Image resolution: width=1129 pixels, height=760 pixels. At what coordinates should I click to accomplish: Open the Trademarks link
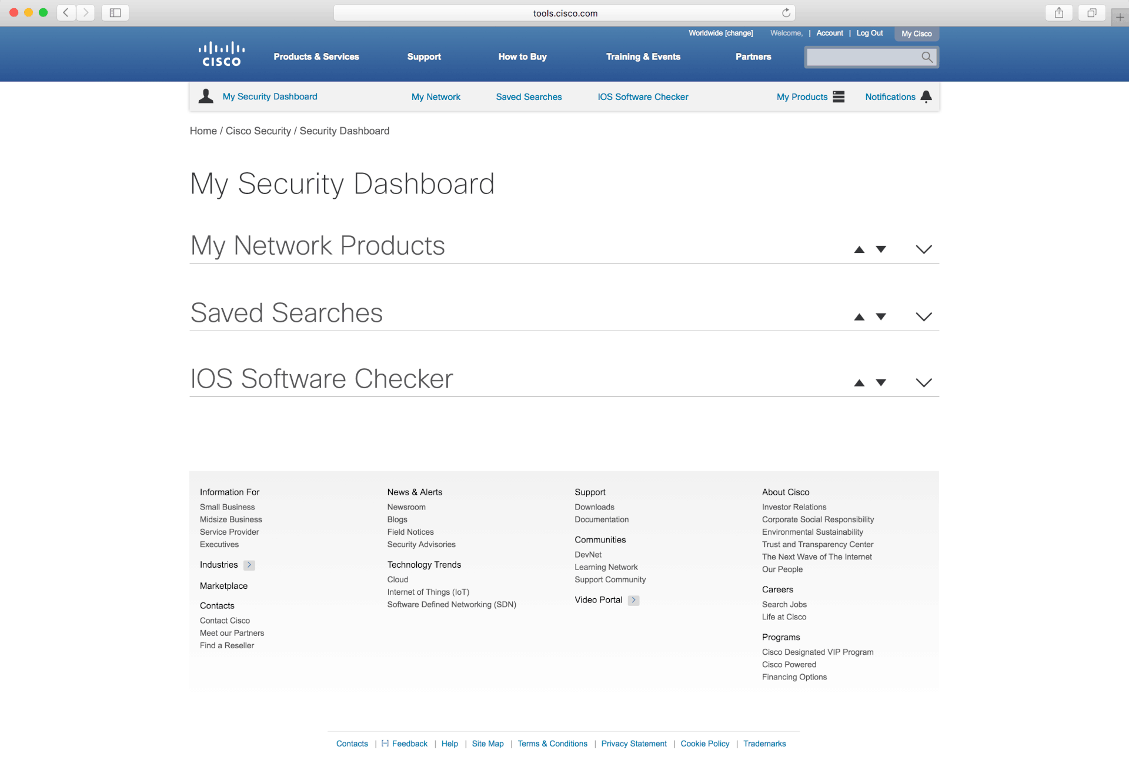pyautogui.click(x=764, y=744)
